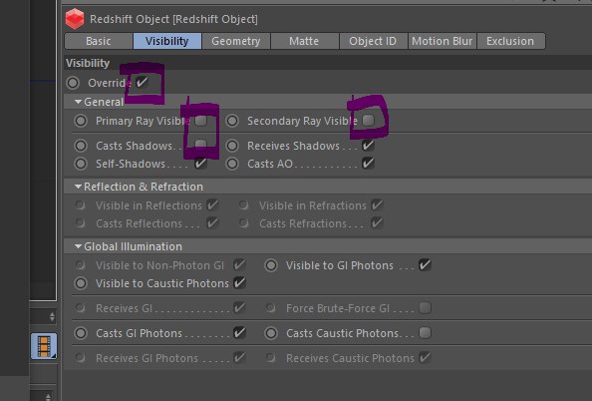The image size is (592, 401).
Task: Click animation dot beside Primary Ray Visible
Action: click(81, 121)
